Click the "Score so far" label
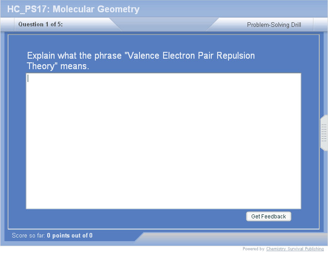 pyautogui.click(x=29, y=235)
